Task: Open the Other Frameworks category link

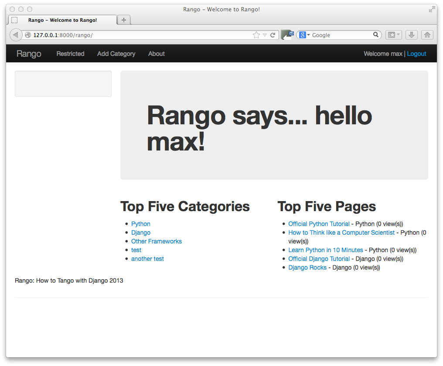Action: pyautogui.click(x=156, y=241)
